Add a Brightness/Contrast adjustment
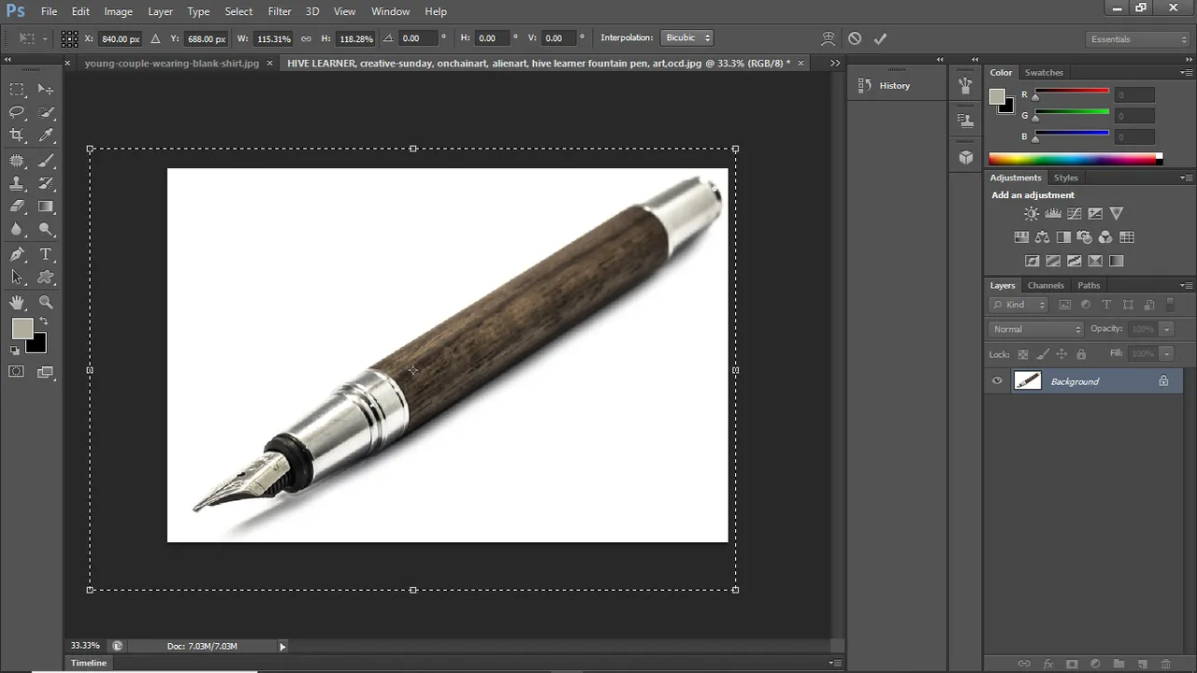The image size is (1197, 673). click(x=1031, y=214)
